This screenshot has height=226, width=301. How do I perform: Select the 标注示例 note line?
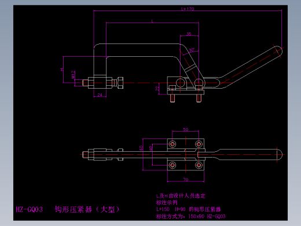tap(167, 203)
